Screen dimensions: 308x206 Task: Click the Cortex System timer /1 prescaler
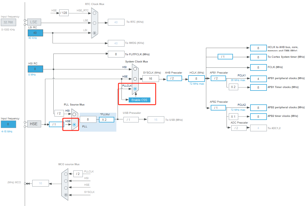225,56
